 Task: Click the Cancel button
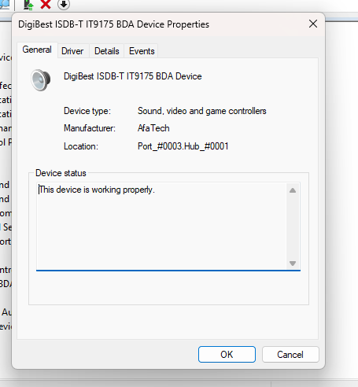tap(290, 355)
